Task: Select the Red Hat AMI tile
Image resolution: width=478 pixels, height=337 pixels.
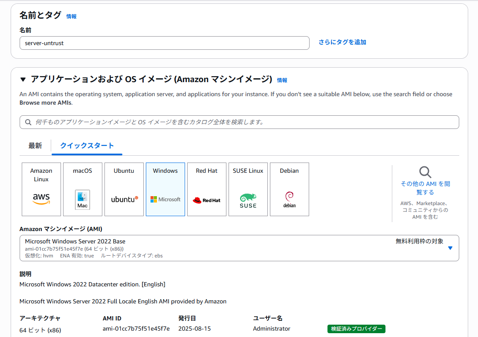Action: click(207, 189)
